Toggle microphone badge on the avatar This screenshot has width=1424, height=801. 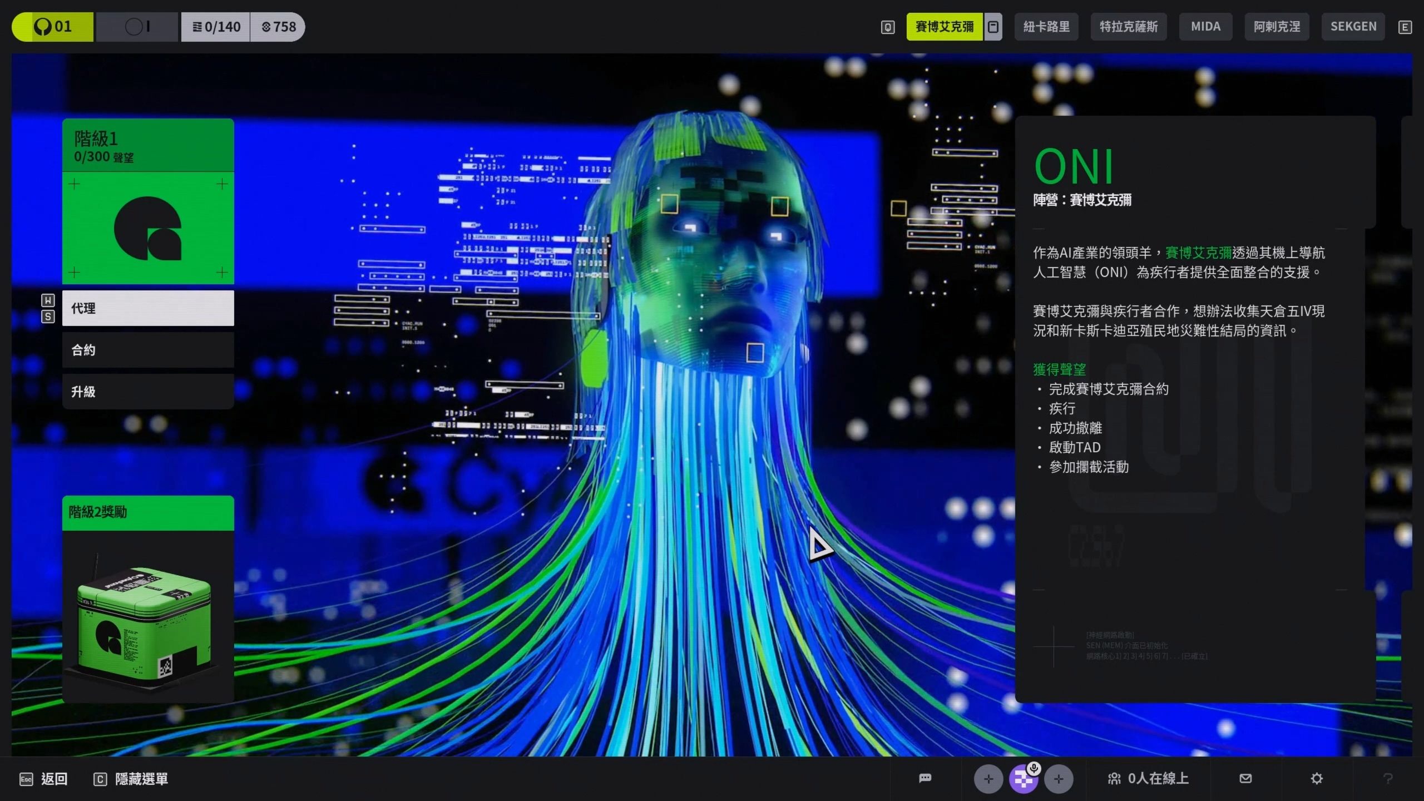click(x=1034, y=769)
